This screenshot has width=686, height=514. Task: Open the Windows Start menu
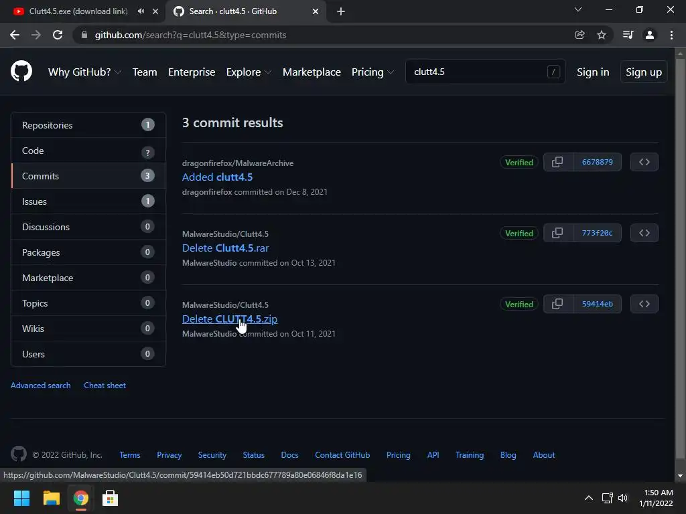(x=21, y=498)
